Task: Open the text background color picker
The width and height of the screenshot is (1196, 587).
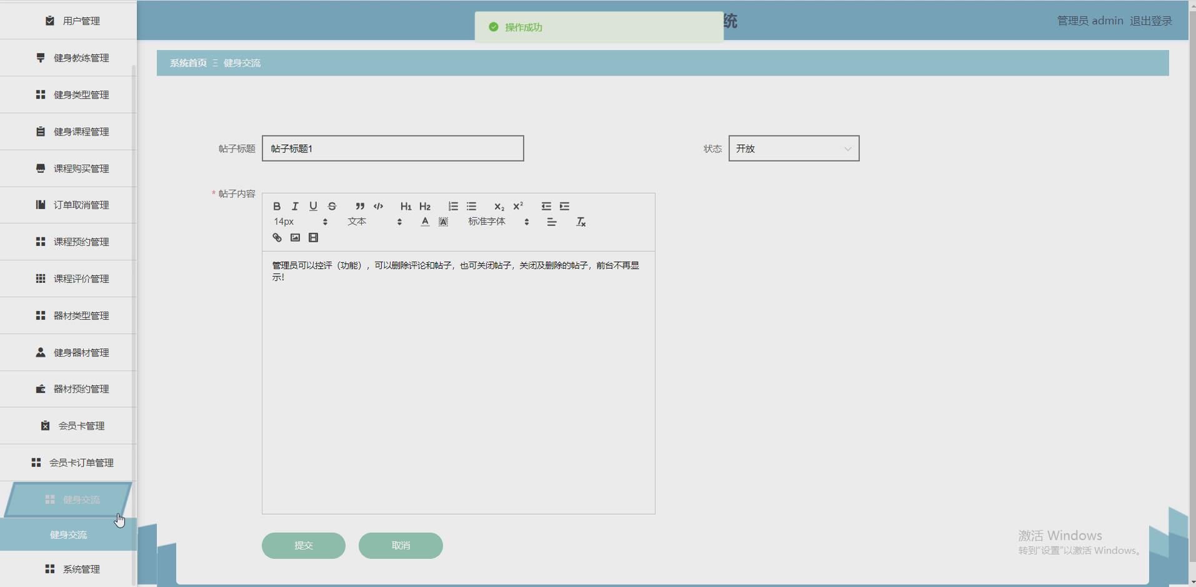Action: point(443,222)
